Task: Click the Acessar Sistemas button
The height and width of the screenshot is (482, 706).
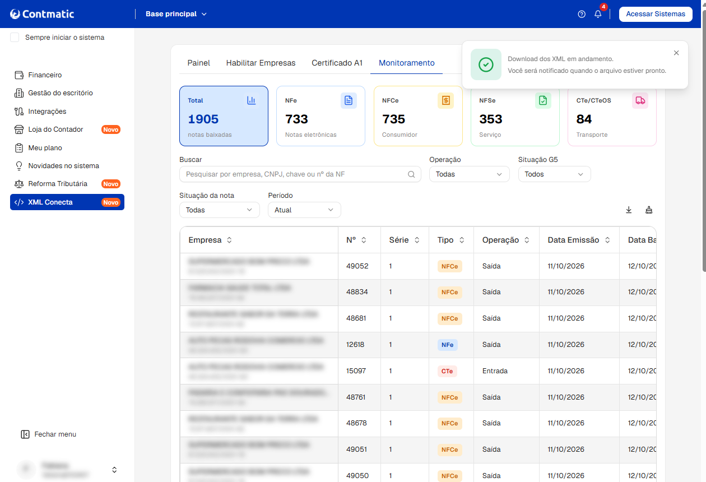Action: (656, 14)
